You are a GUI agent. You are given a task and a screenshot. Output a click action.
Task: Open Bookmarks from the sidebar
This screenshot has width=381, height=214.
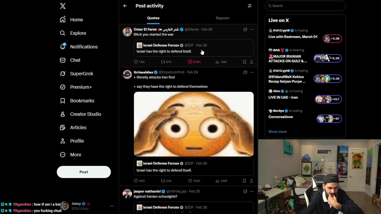(x=82, y=100)
